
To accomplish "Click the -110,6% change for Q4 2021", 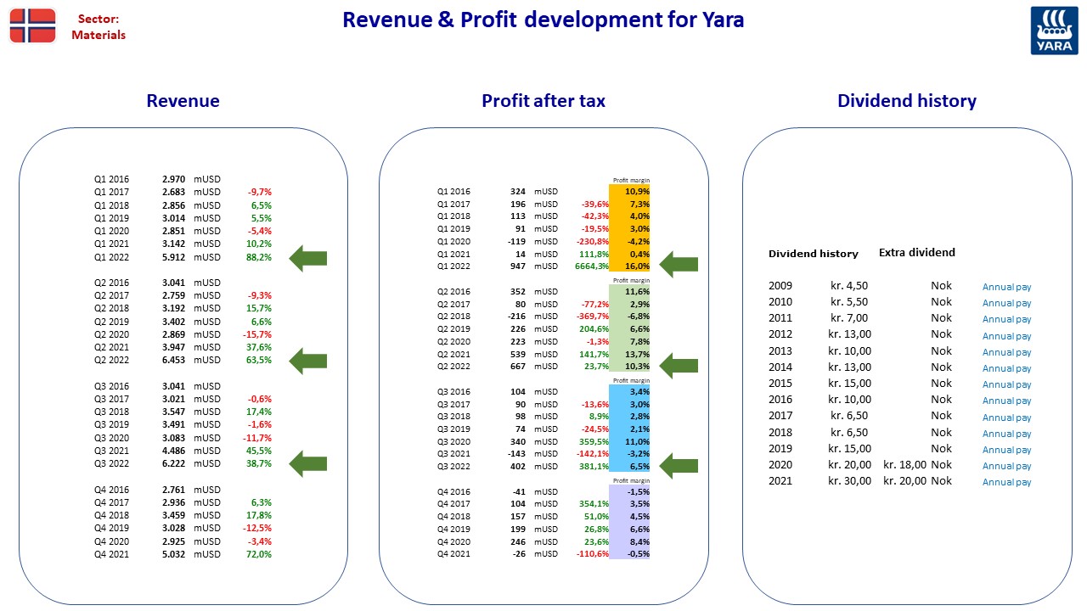I will tap(593, 554).
